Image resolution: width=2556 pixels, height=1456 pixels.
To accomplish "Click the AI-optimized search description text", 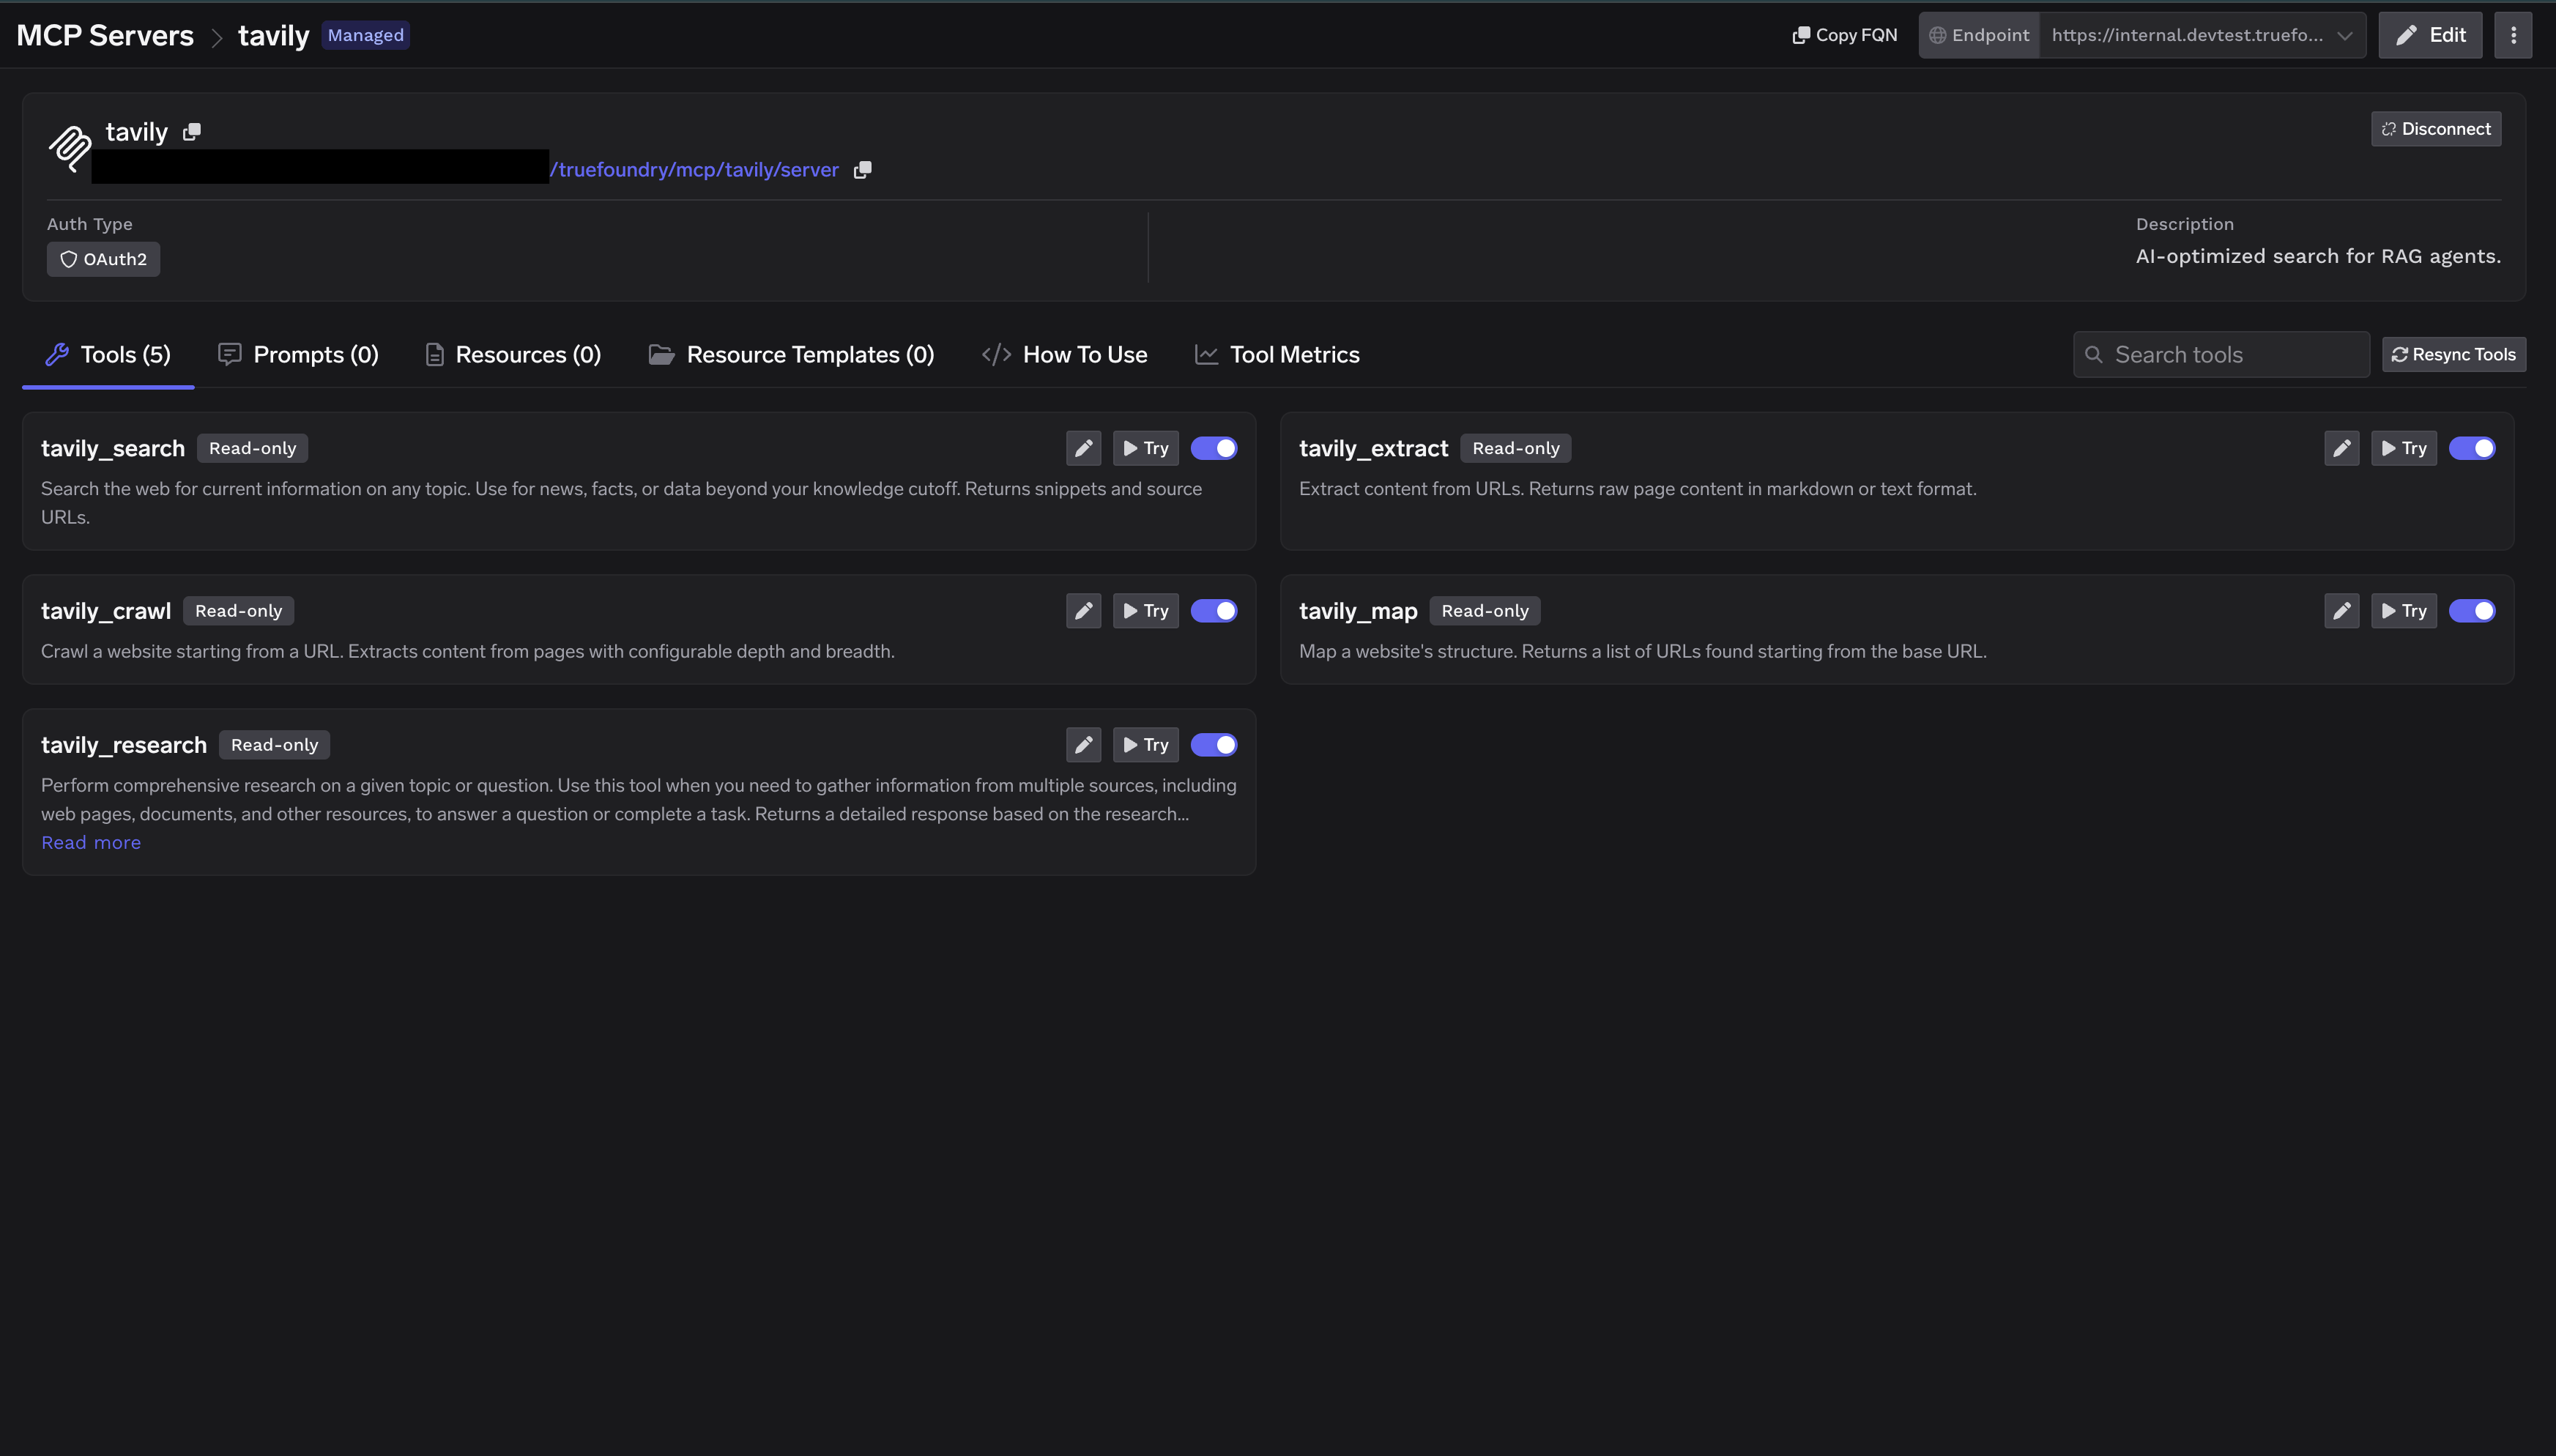I will pos(2318,256).
